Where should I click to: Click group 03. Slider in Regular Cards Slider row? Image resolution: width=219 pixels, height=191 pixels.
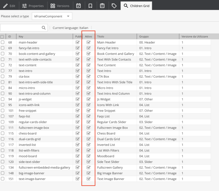(146, 122)
